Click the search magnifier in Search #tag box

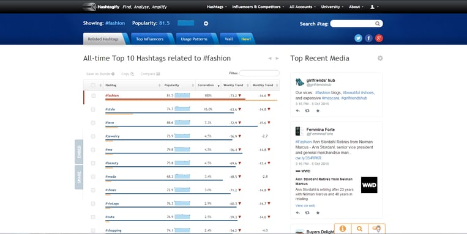(x=378, y=23)
